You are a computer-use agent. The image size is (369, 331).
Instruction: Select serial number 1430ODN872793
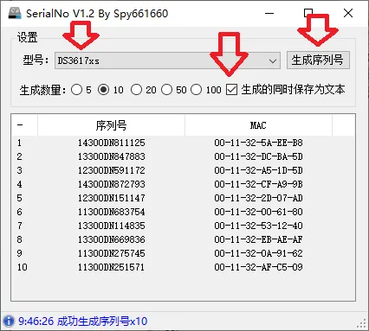tap(111, 184)
